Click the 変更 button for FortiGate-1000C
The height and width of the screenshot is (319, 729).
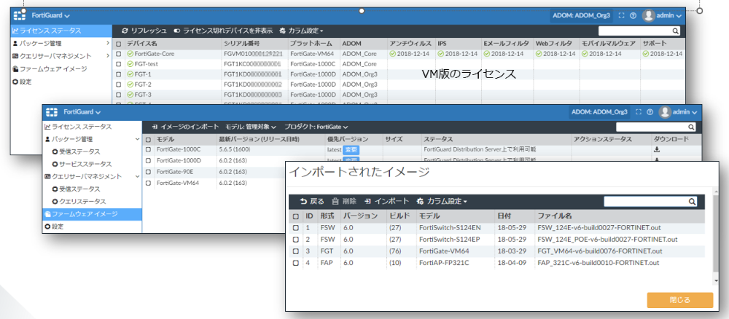[x=351, y=150]
